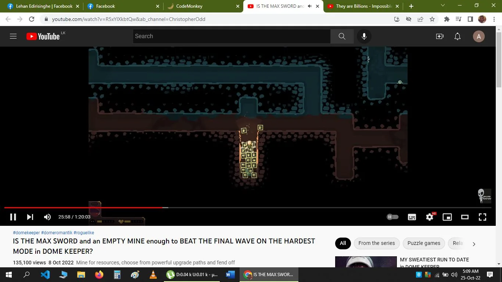Open the recommended video thumbnail
Viewport: 502px width, 282px height.
[x=366, y=262]
